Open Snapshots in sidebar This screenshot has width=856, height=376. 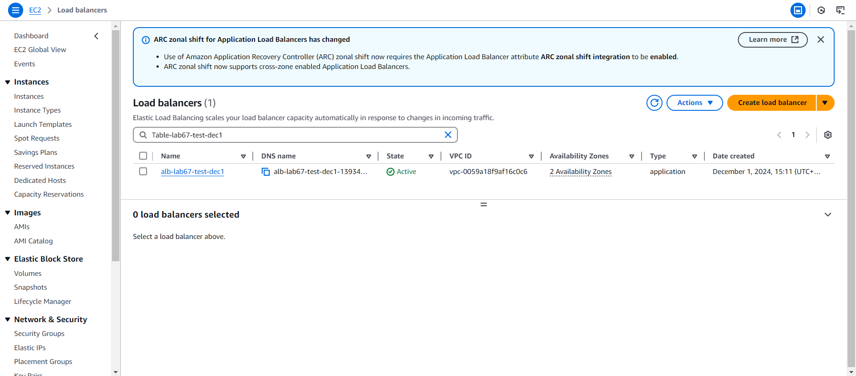coord(30,287)
